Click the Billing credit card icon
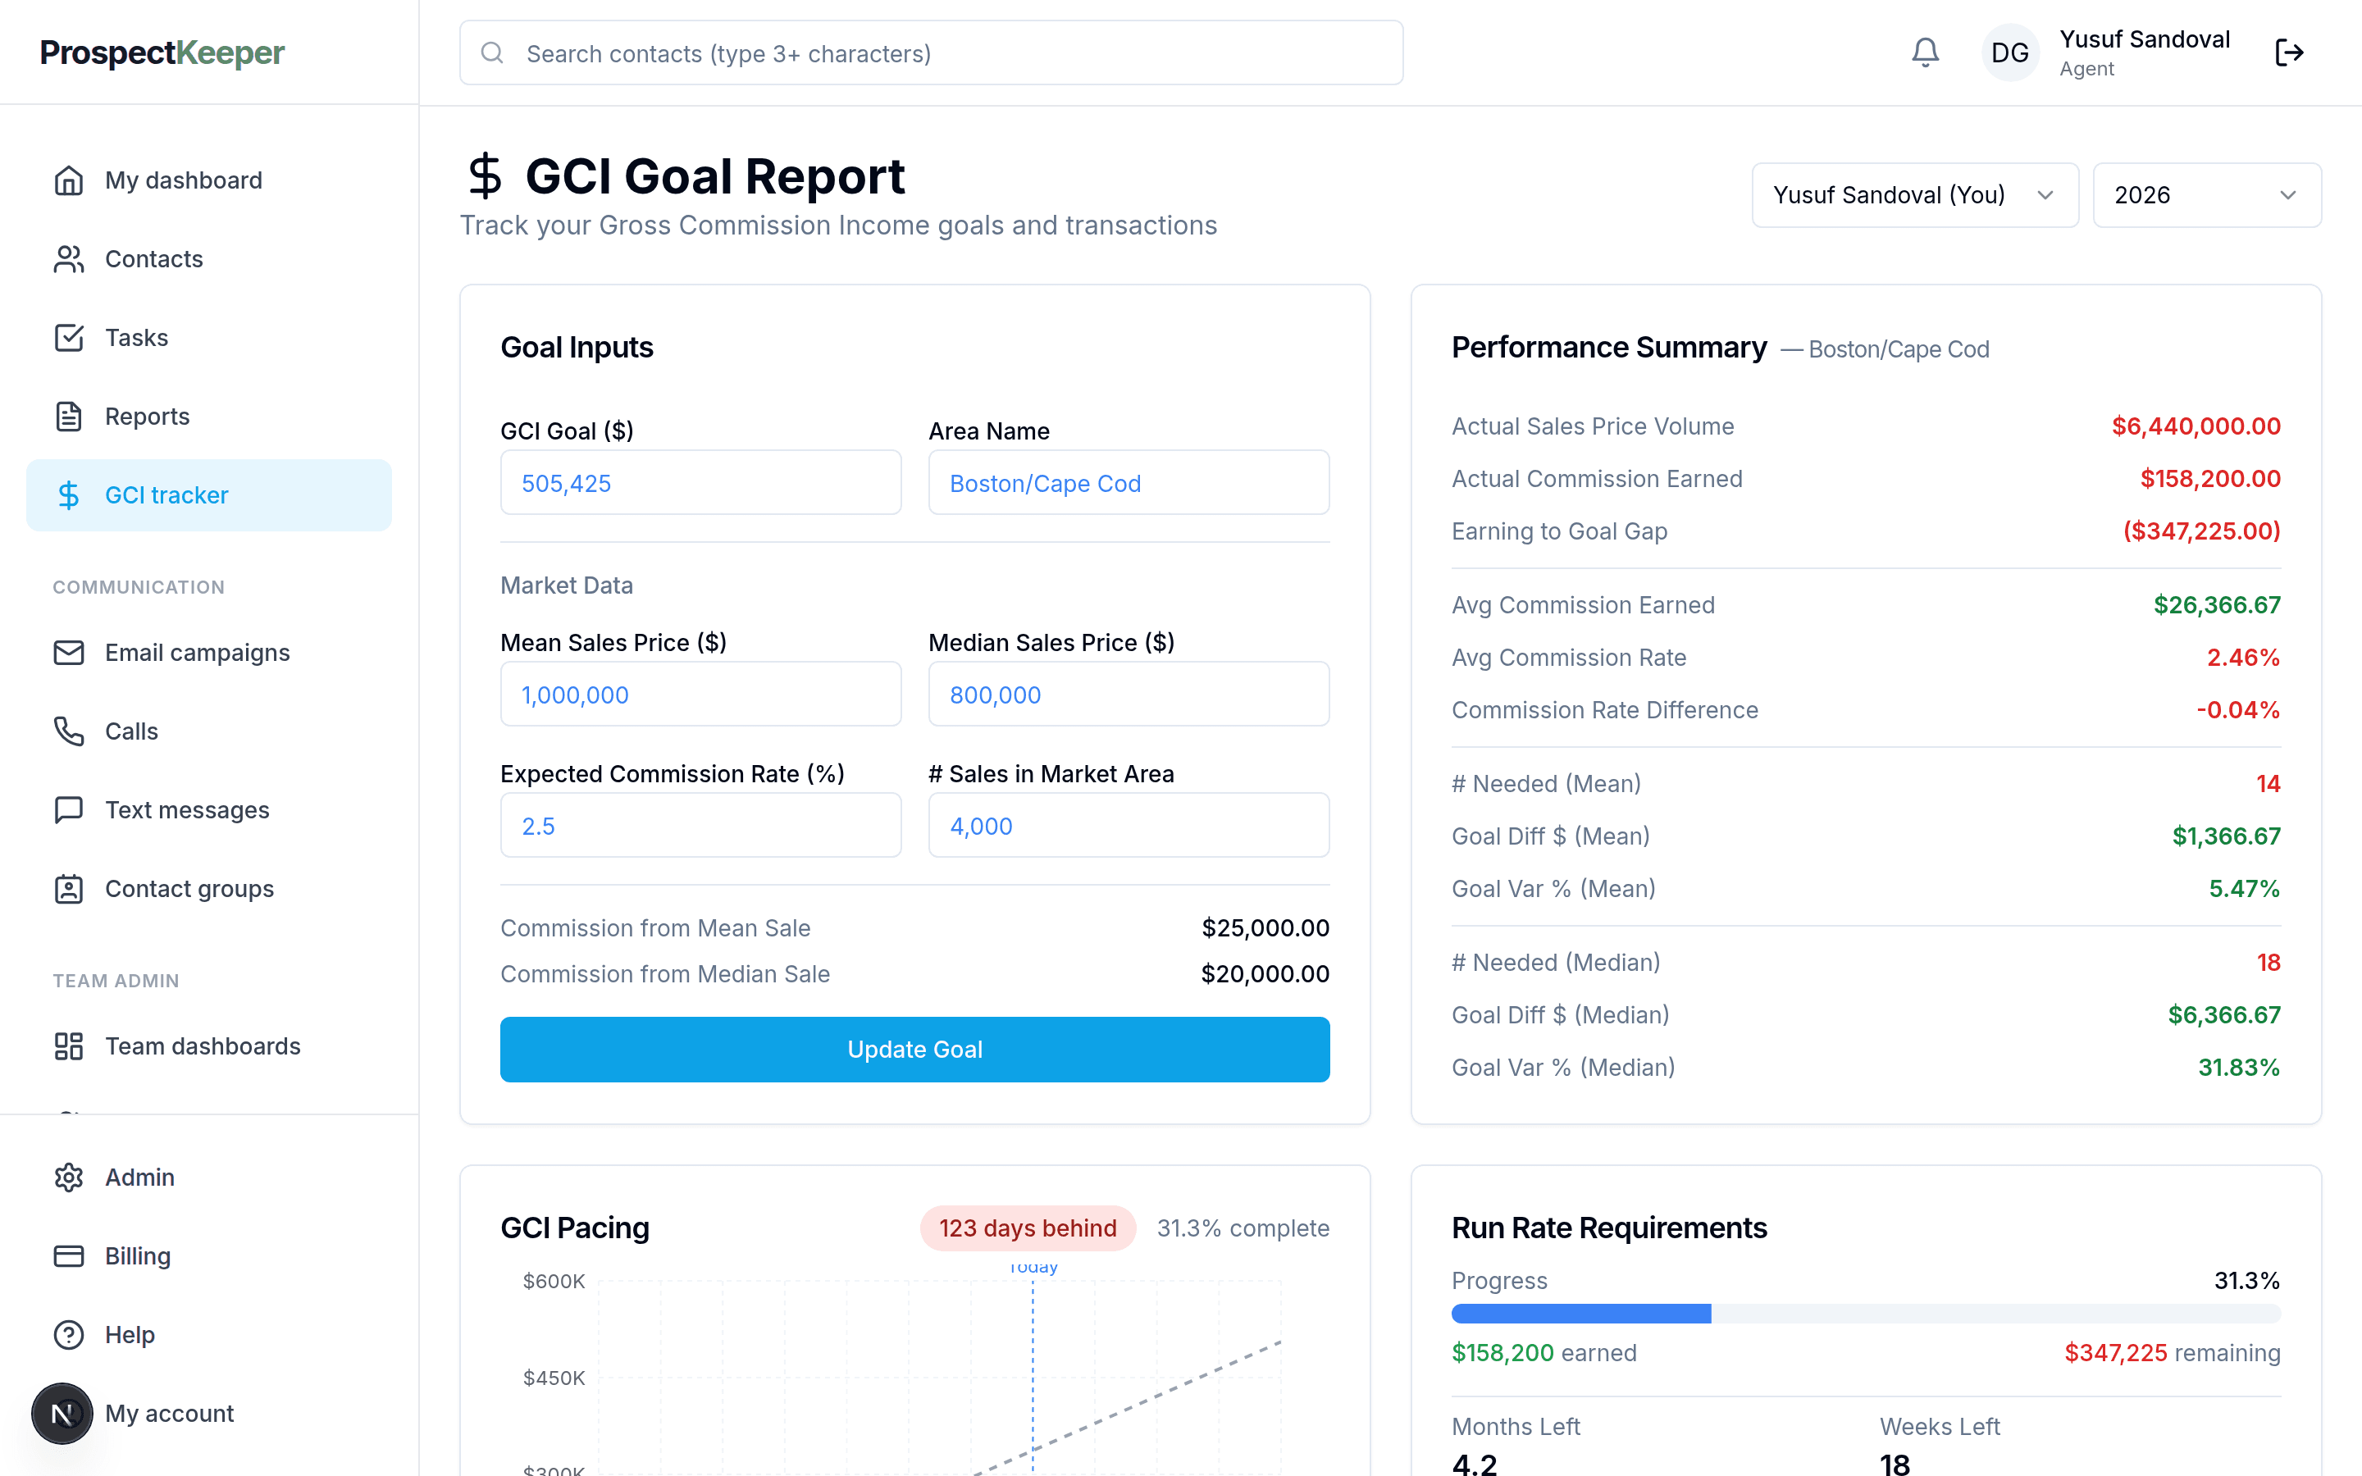2362x1476 pixels. (x=68, y=1255)
